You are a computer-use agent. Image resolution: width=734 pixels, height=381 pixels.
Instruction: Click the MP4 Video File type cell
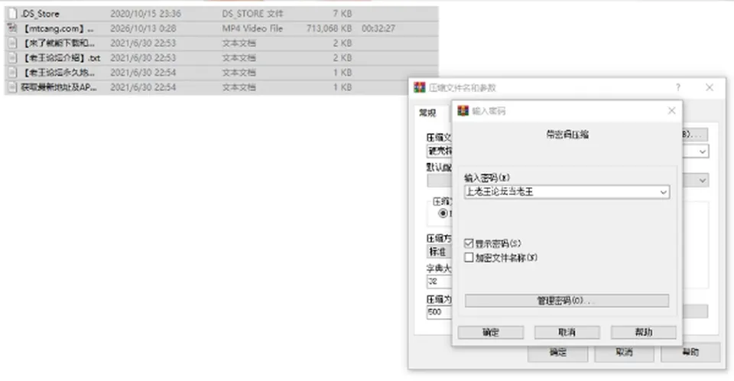pos(252,28)
